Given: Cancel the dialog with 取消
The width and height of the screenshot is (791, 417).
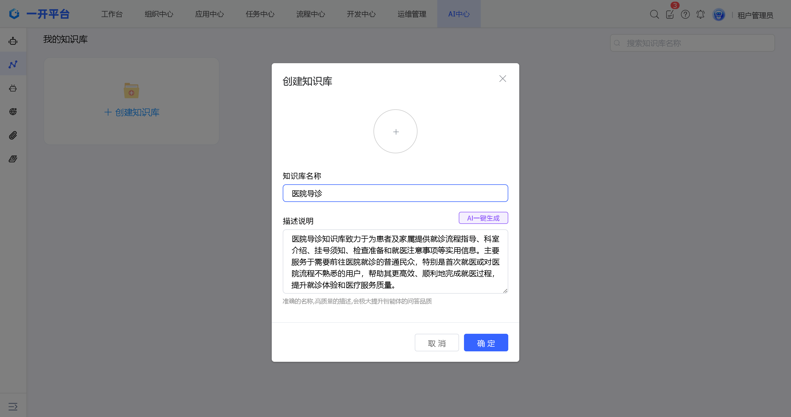Looking at the screenshot, I should pyautogui.click(x=437, y=343).
